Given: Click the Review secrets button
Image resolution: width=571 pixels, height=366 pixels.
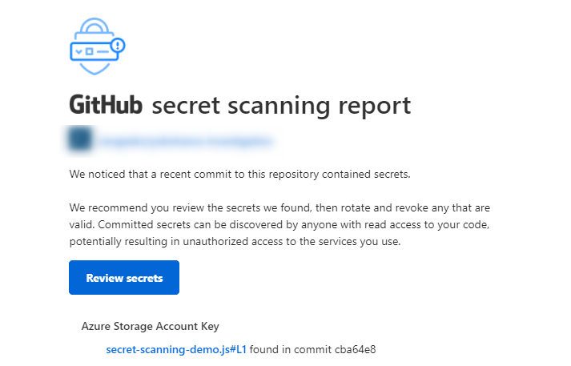Looking at the screenshot, I should click(124, 278).
